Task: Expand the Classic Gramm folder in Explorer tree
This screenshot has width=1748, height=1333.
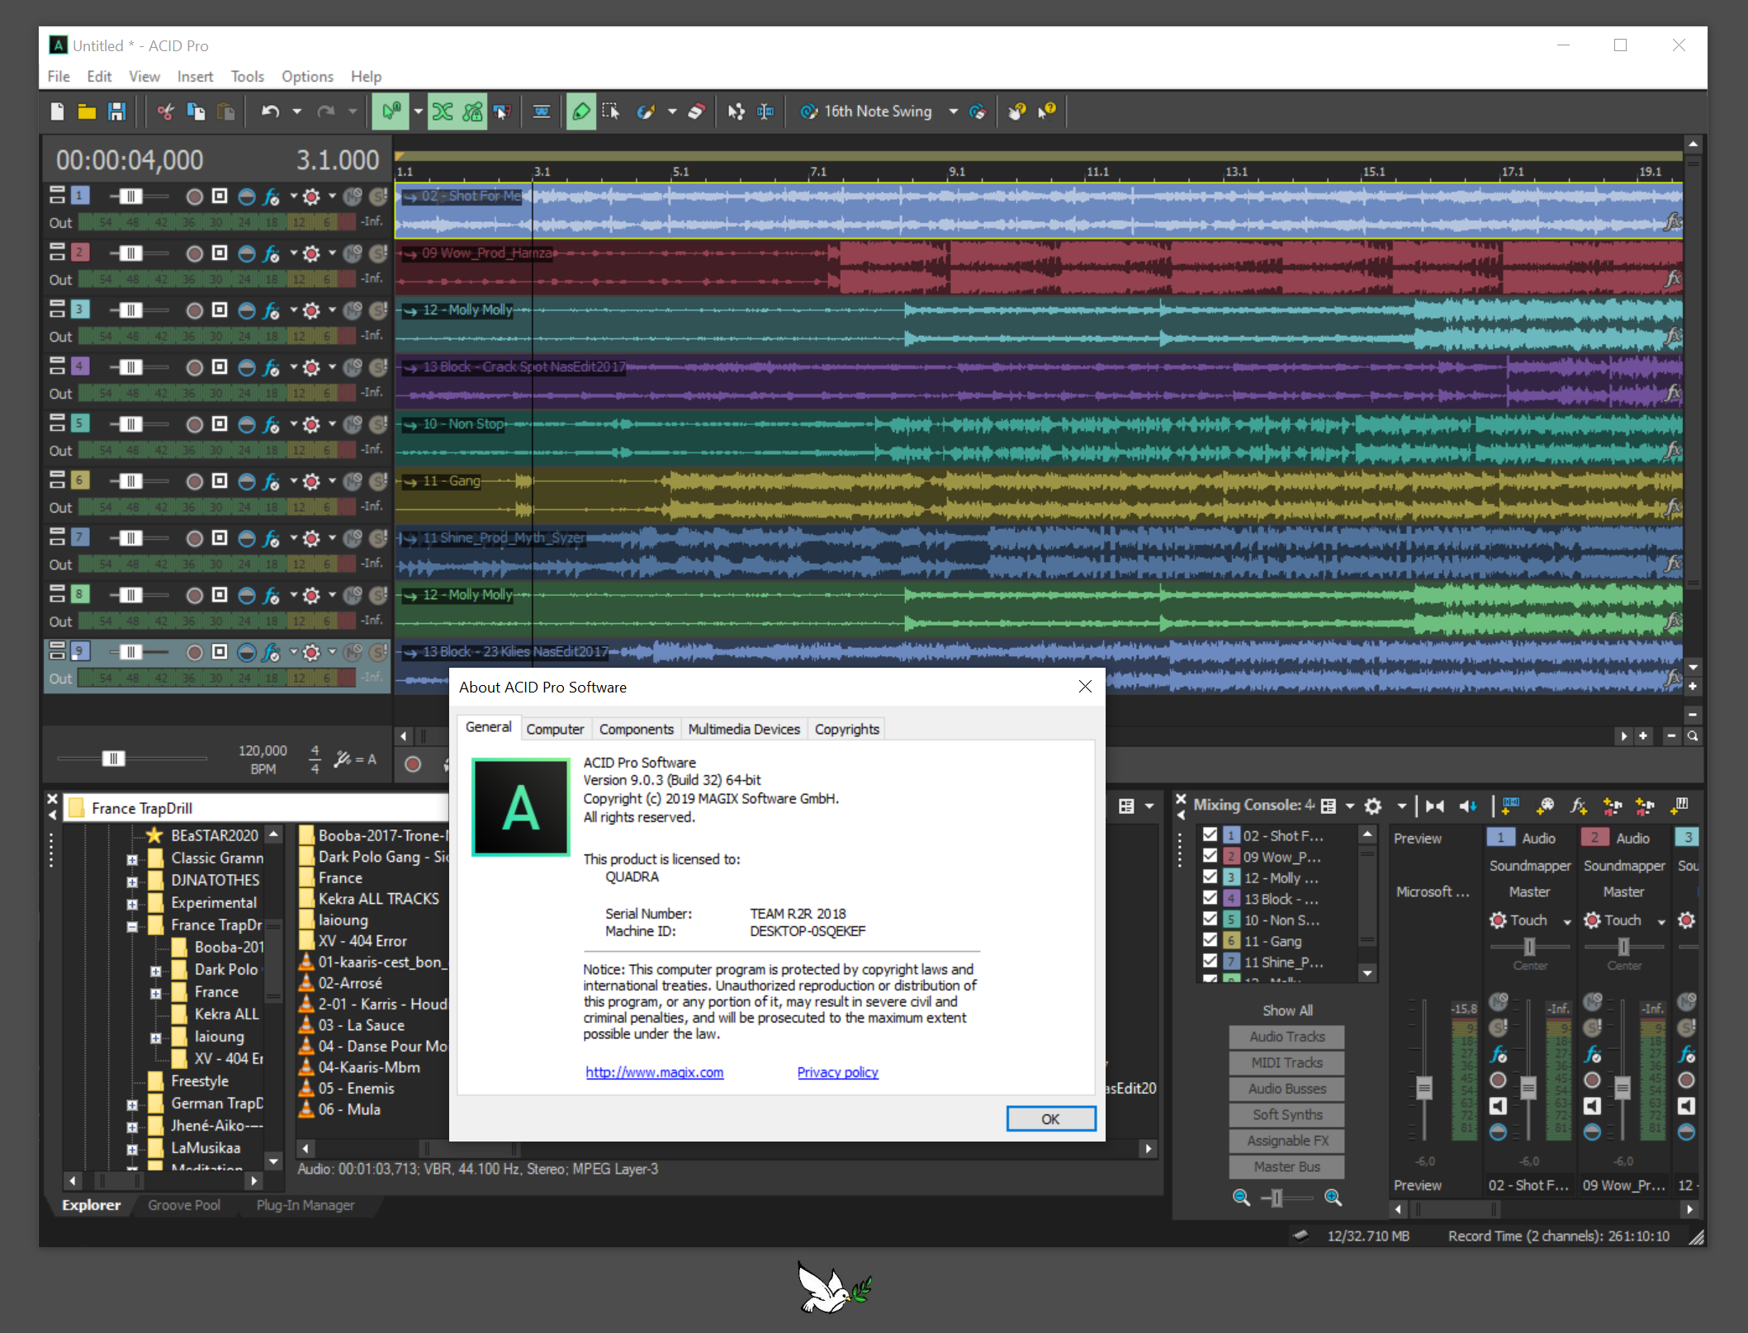Action: [132, 859]
